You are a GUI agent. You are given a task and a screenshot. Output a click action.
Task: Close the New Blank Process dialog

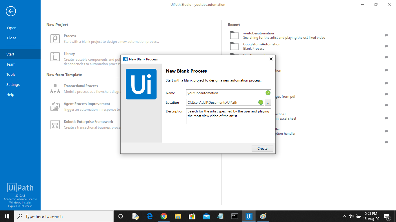[271, 59]
